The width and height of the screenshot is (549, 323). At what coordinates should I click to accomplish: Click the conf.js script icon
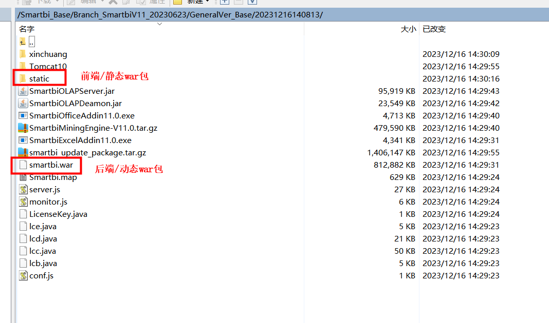[23, 275]
